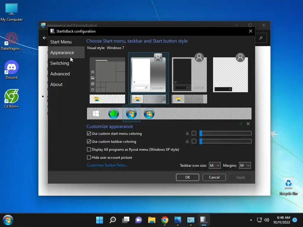The height and width of the screenshot is (227, 303).
Task: Uncheck Use custom taskbar coloring
Action: [89, 142]
